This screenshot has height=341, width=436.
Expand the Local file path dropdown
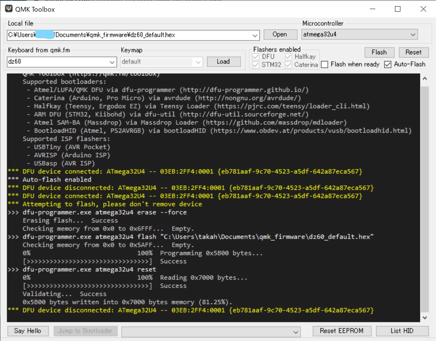click(256, 35)
